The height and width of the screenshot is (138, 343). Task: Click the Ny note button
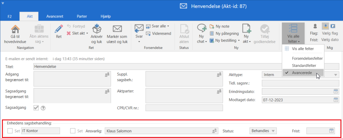[219, 26]
